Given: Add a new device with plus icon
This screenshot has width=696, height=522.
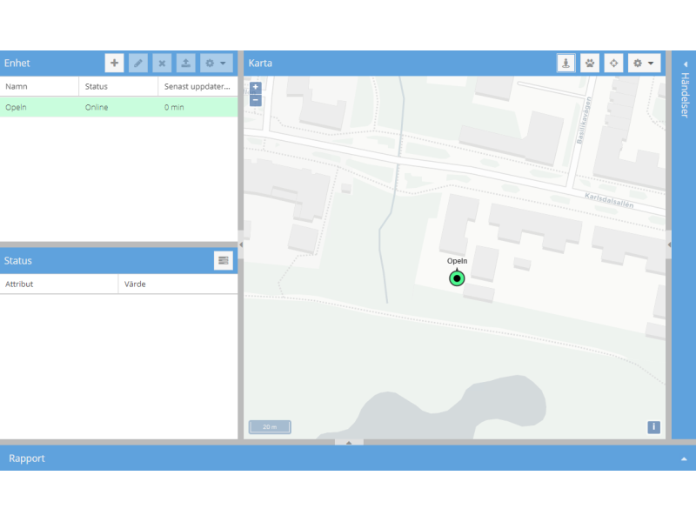Looking at the screenshot, I should coord(114,63).
